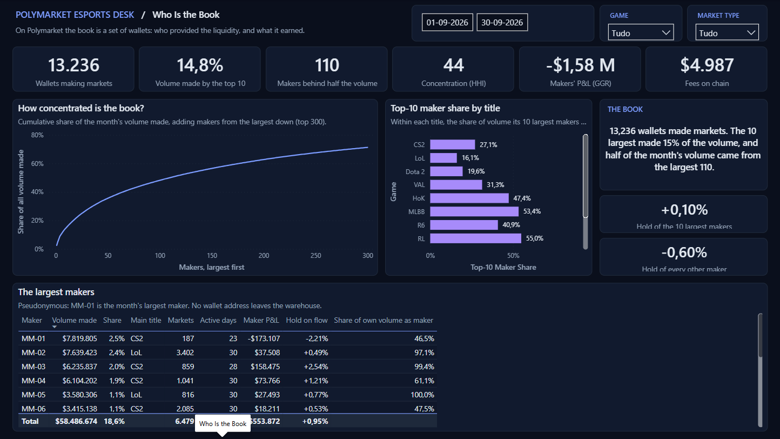
Task: Click the $6.235.837 volume cell
Action: [x=79, y=367]
